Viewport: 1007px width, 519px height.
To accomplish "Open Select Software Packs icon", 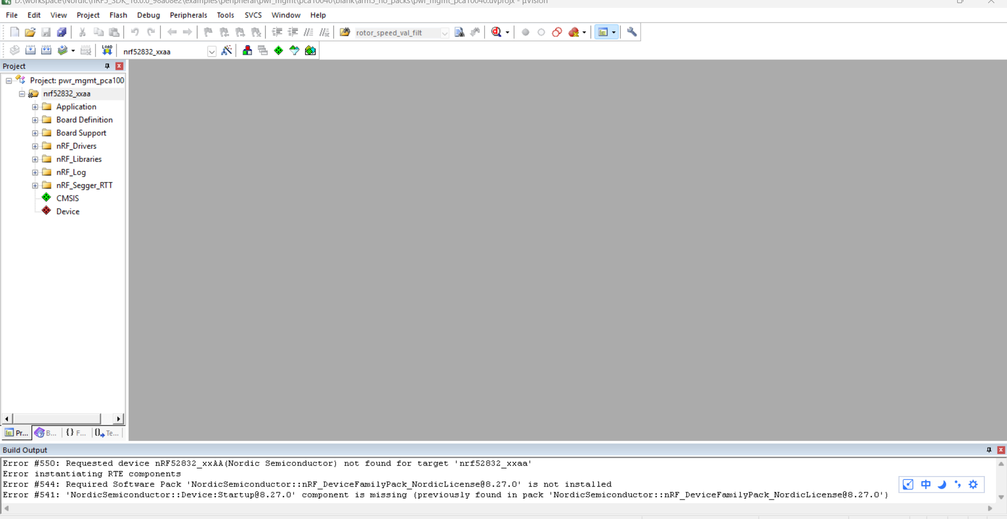I will pyautogui.click(x=295, y=51).
